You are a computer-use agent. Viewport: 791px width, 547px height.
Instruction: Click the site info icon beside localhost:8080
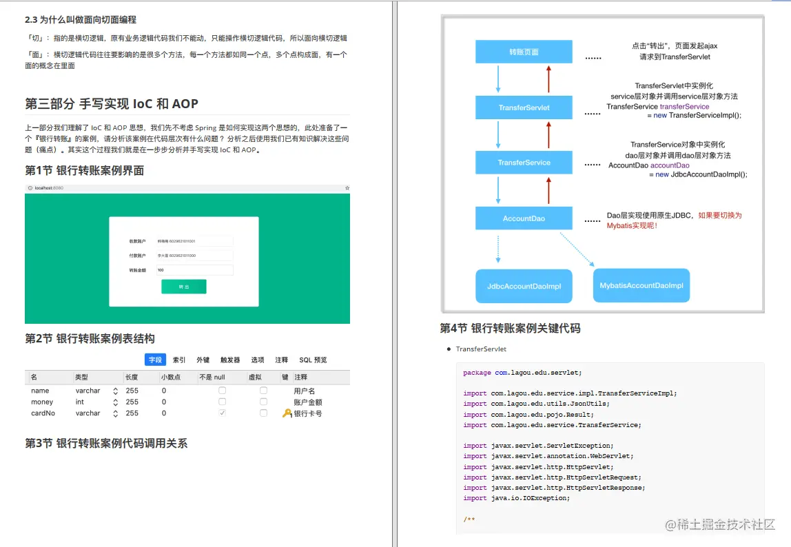[30, 187]
